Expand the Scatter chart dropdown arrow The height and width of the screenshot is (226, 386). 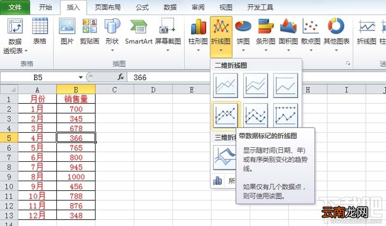coord(311,50)
